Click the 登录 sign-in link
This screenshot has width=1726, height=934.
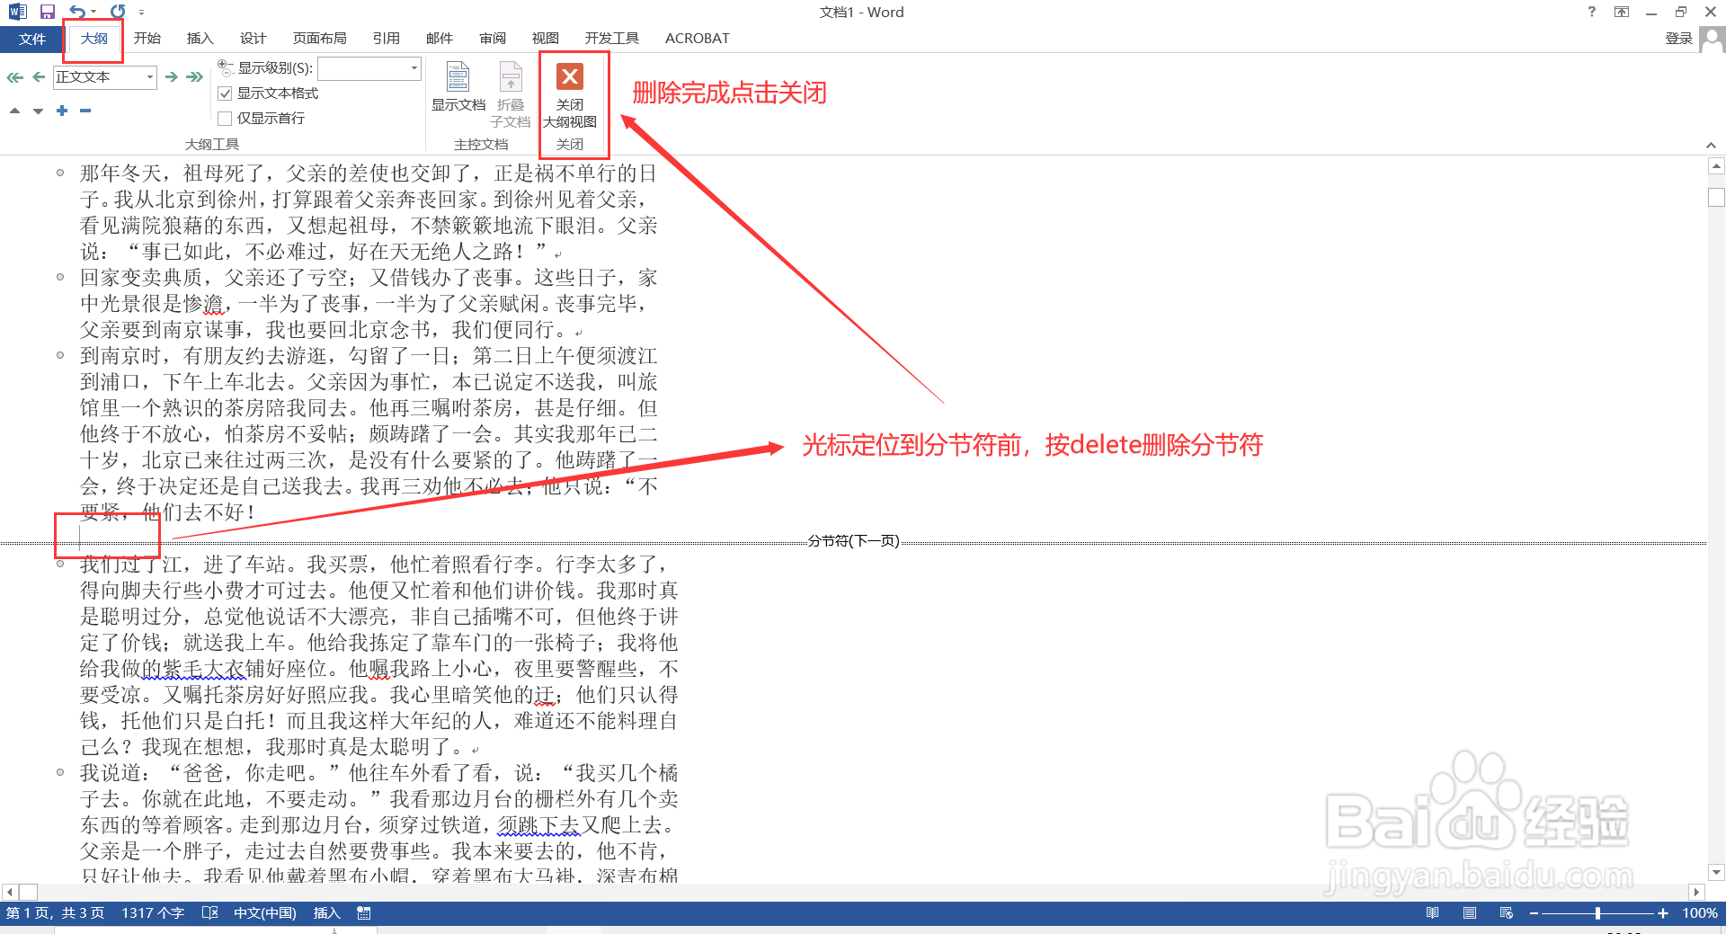tap(1679, 39)
